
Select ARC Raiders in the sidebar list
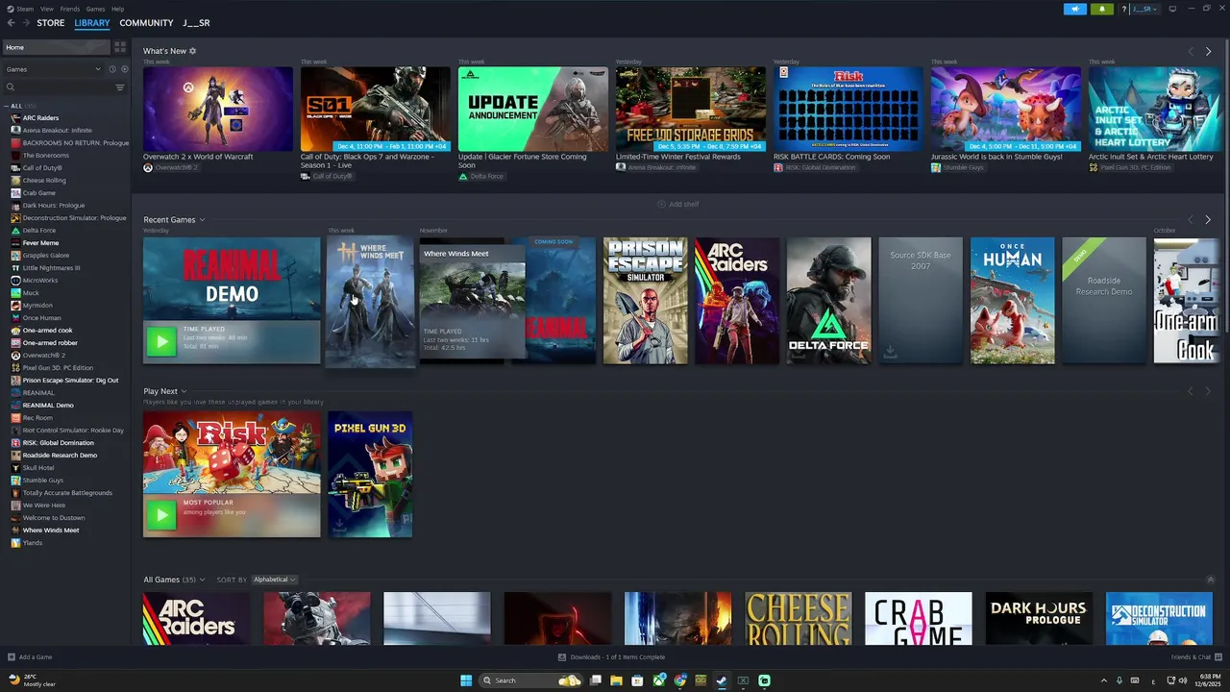[x=40, y=118]
